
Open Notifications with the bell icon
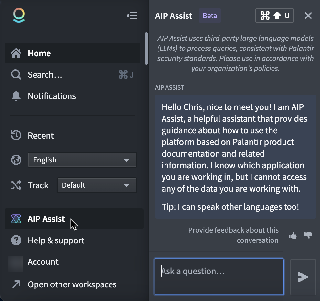(16, 96)
